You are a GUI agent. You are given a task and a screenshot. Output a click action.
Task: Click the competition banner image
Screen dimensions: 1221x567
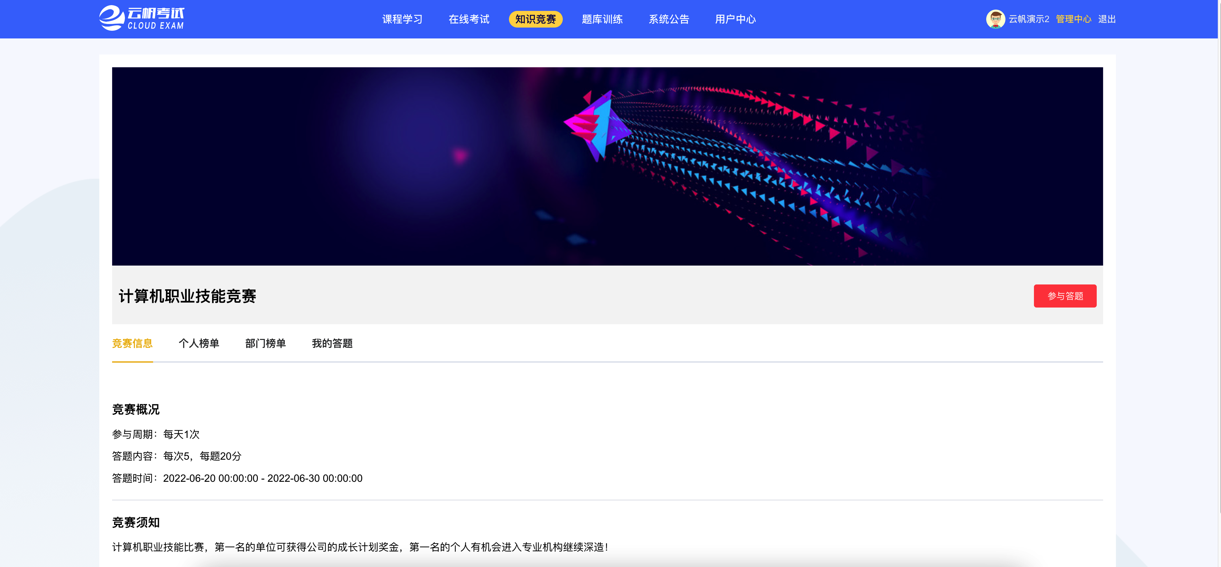tap(607, 166)
